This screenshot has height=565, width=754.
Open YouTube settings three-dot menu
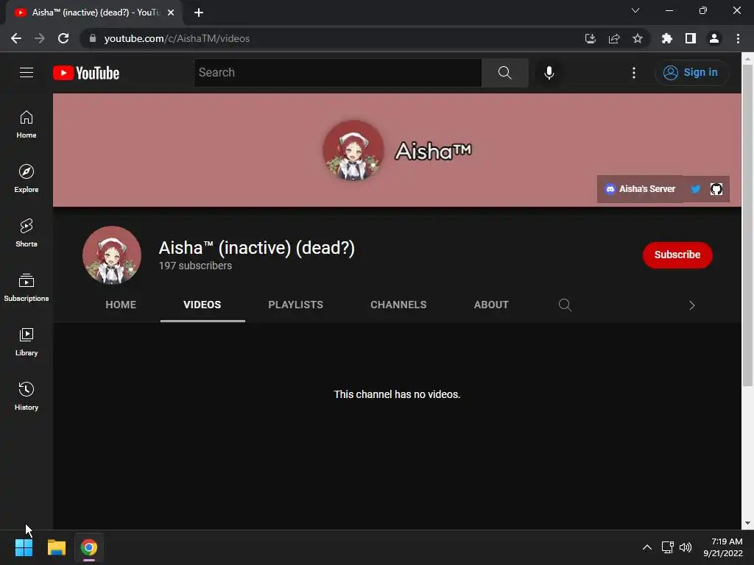pos(634,73)
